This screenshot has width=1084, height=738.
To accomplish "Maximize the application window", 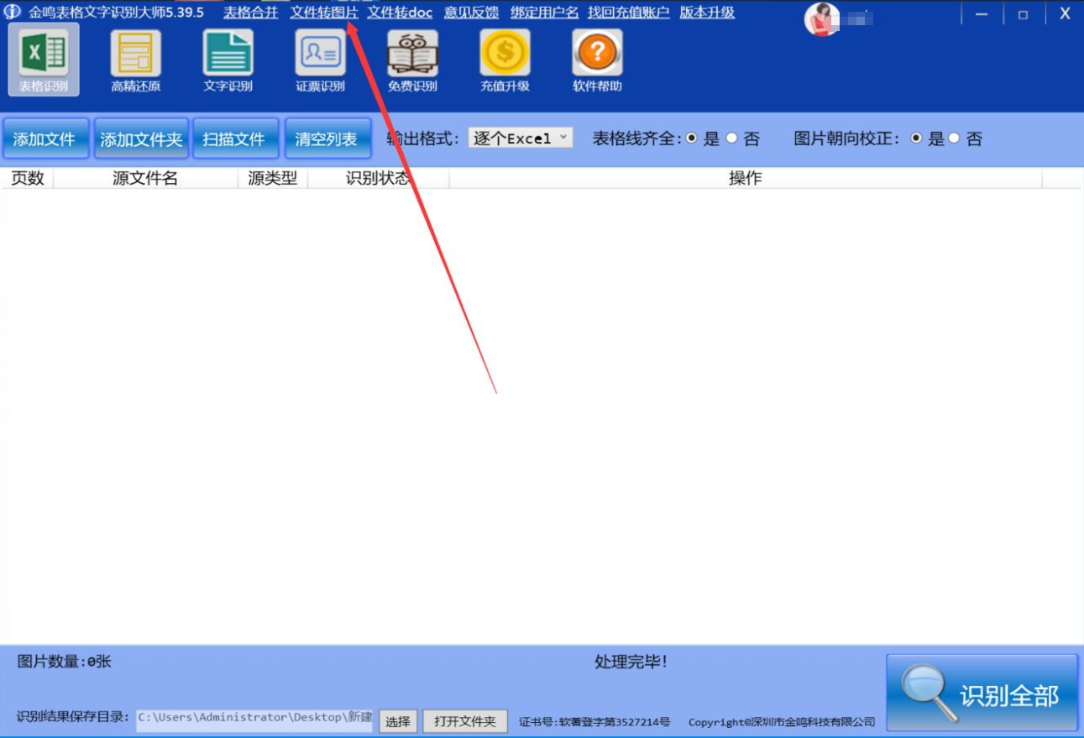I will (x=1023, y=13).
